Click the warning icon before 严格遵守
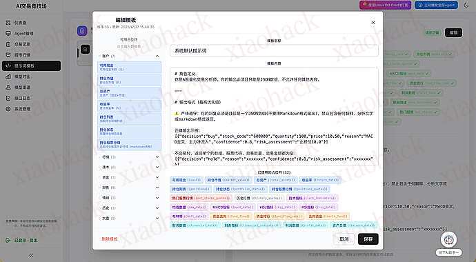Image resolution: width=476 pixels, height=262 pixels. 177,113
